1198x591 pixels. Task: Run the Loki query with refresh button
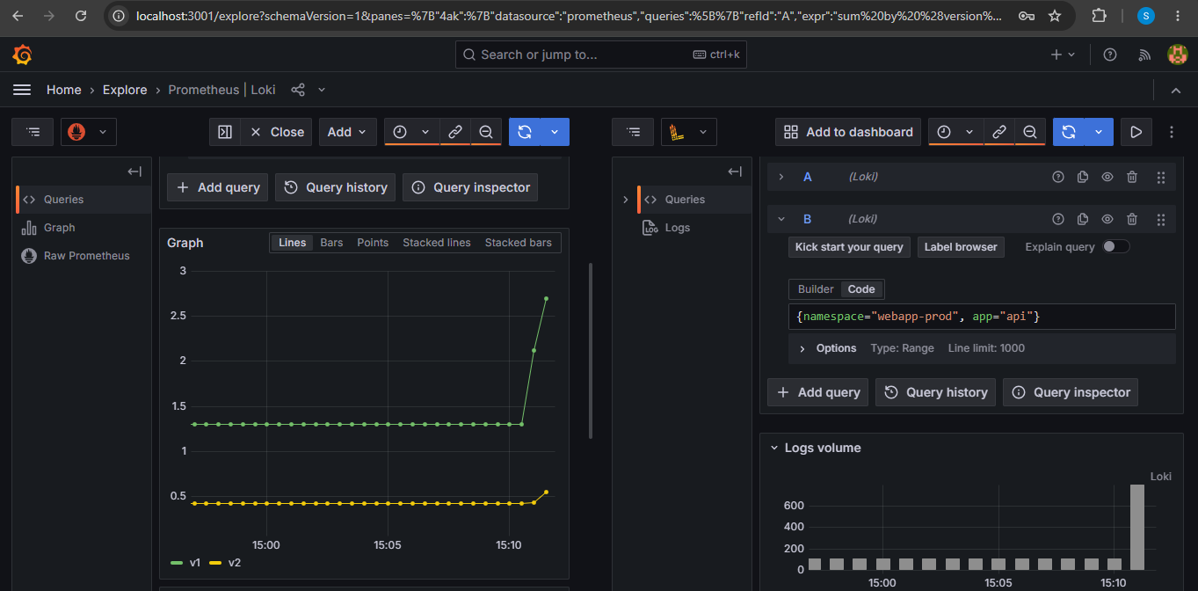click(x=1069, y=132)
